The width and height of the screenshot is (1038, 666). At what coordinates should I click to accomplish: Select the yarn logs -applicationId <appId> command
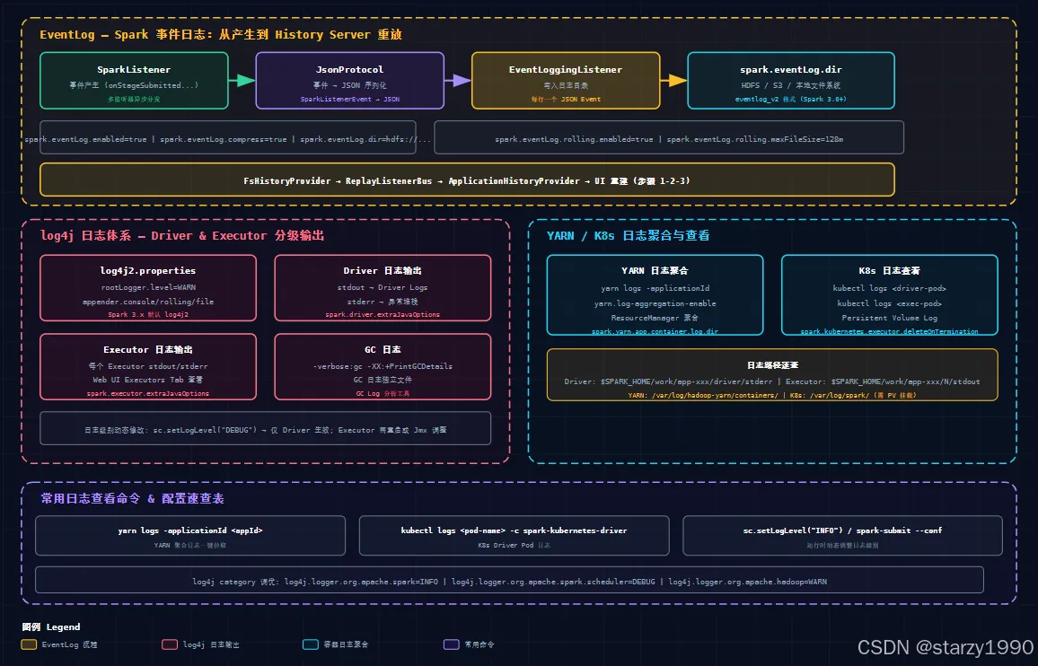click(190, 530)
